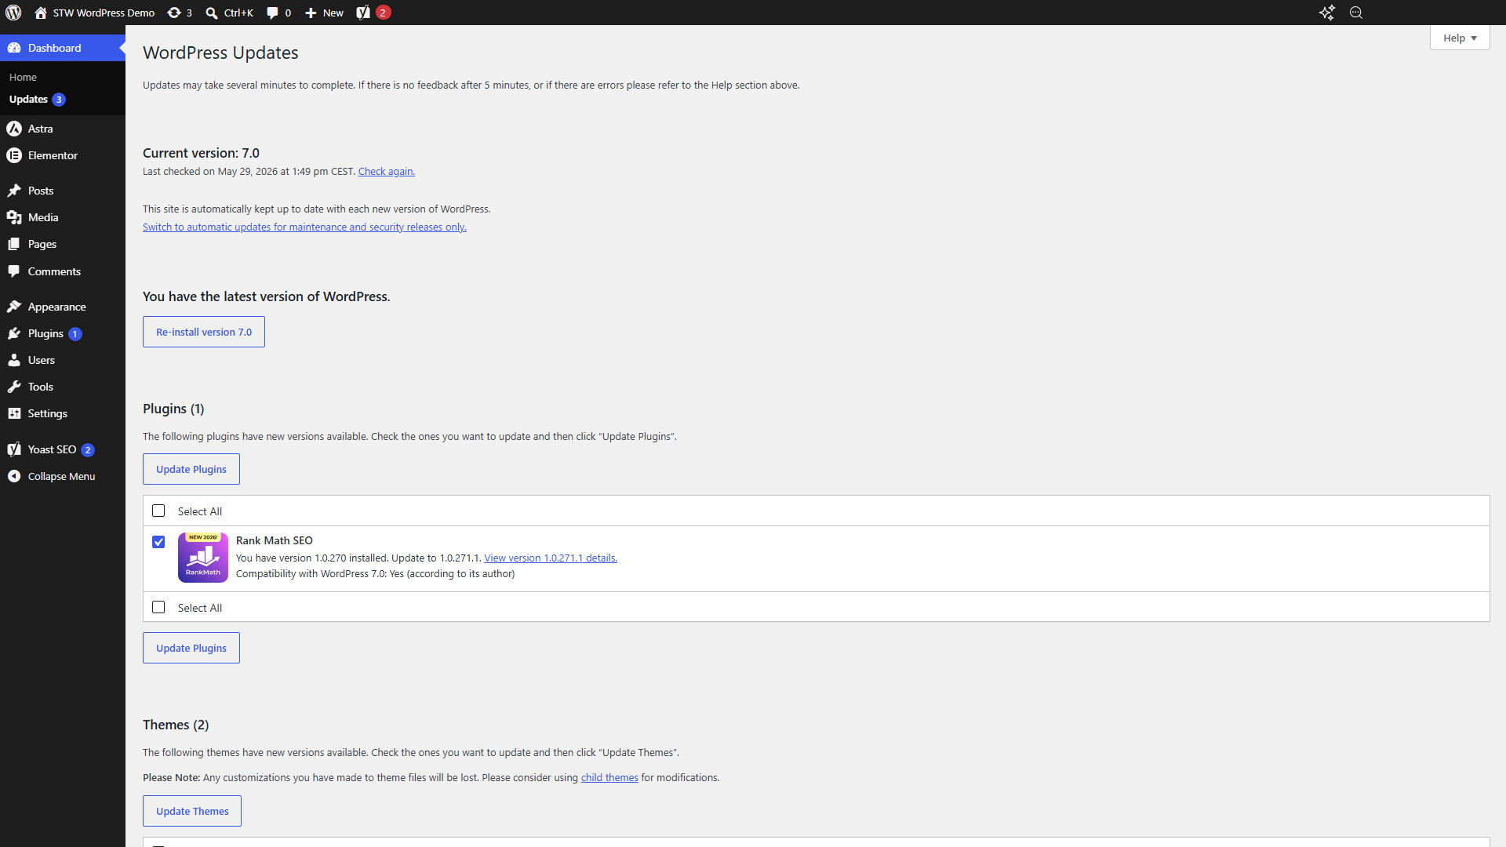Open Yoast icon in the admin bar
This screenshot has width=1506, height=847.
coord(363,13)
